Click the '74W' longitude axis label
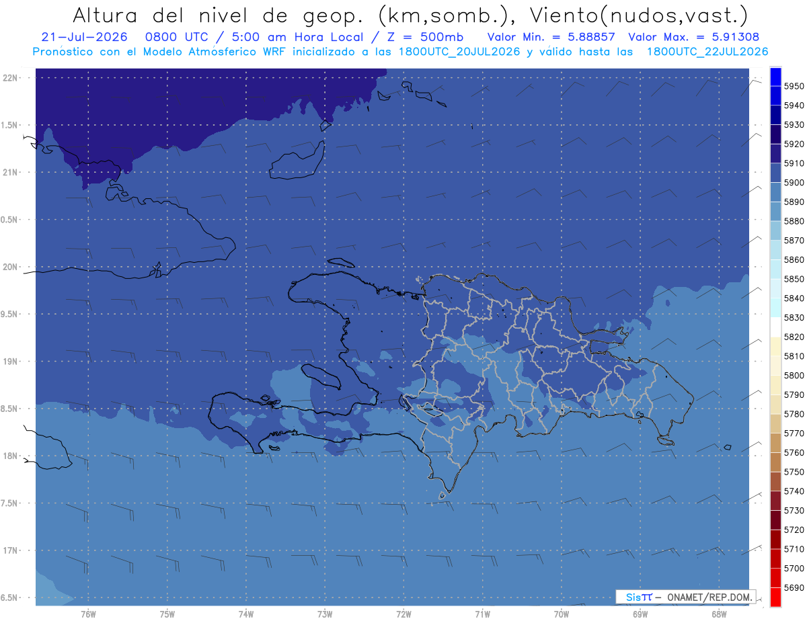The height and width of the screenshot is (623, 807). click(245, 614)
